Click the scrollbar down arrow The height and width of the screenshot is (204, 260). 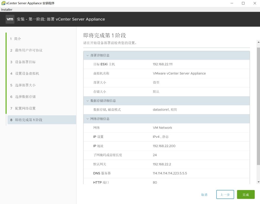(x=258, y=182)
